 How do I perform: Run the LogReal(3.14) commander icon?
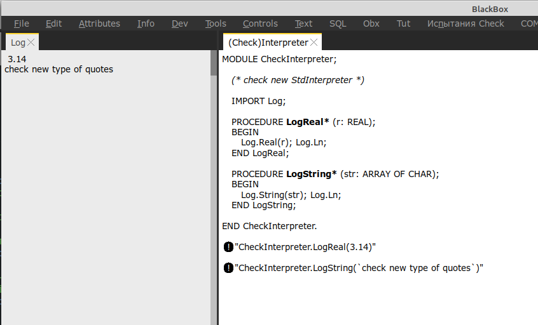pos(229,247)
